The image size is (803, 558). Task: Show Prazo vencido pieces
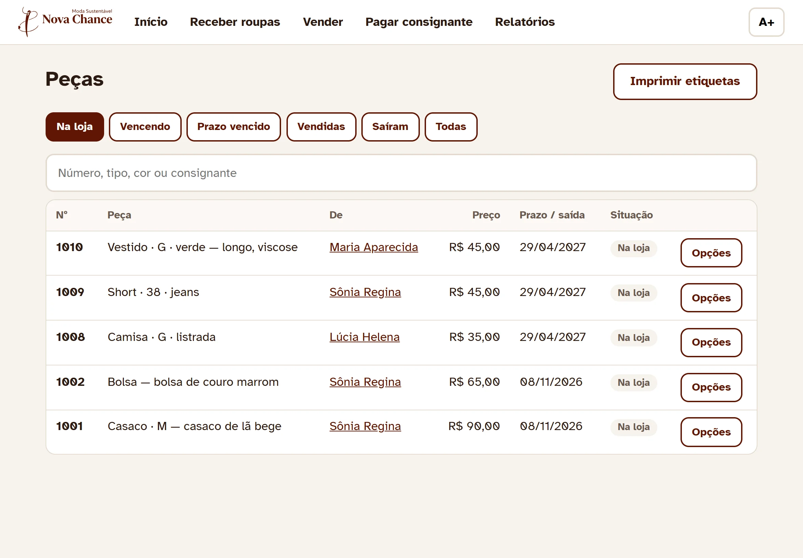(x=233, y=127)
